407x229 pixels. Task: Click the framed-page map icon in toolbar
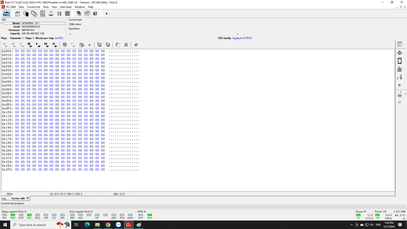(x=43, y=14)
